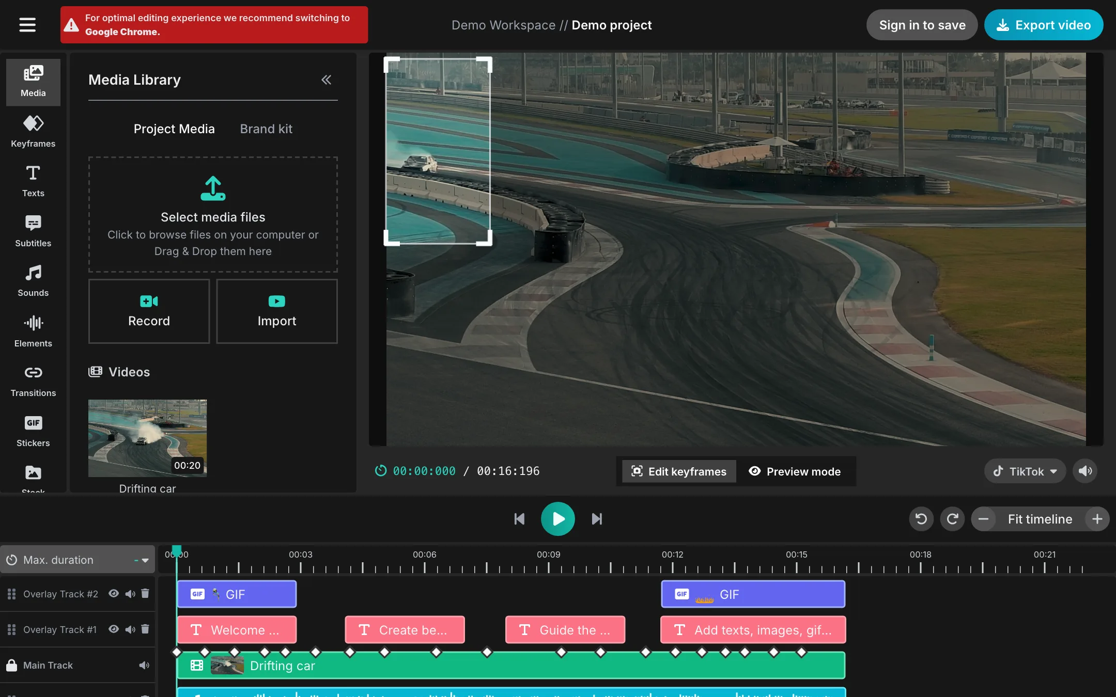This screenshot has width=1116, height=697.
Task: Hide Overlay Track #1 via eye icon
Action: pyautogui.click(x=114, y=629)
